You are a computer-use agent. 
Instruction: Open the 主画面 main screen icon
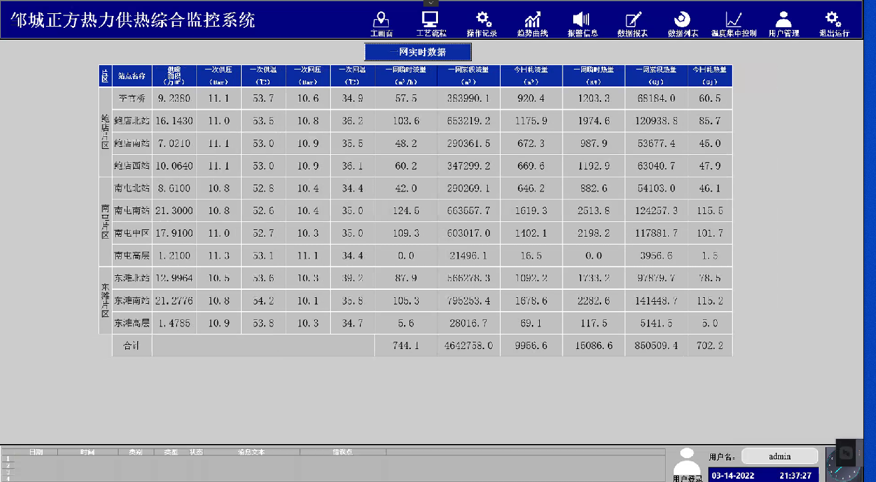[x=381, y=24]
